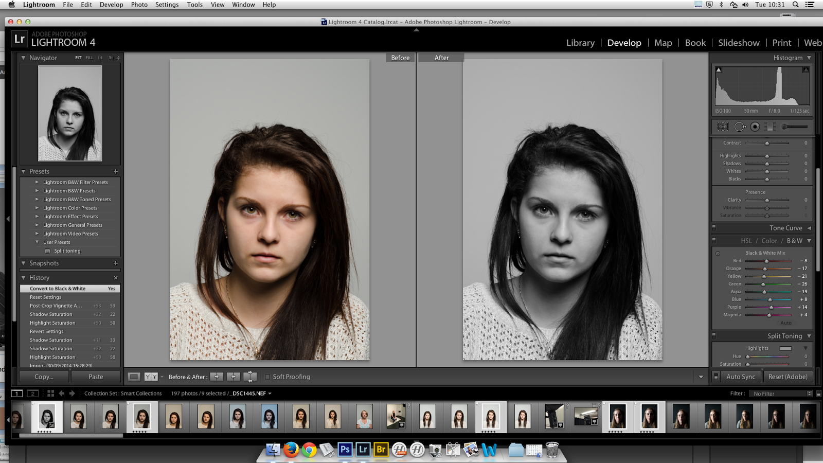823x463 pixels.
Task: Toggle switch left of Auto Sync
Action: [716, 377]
